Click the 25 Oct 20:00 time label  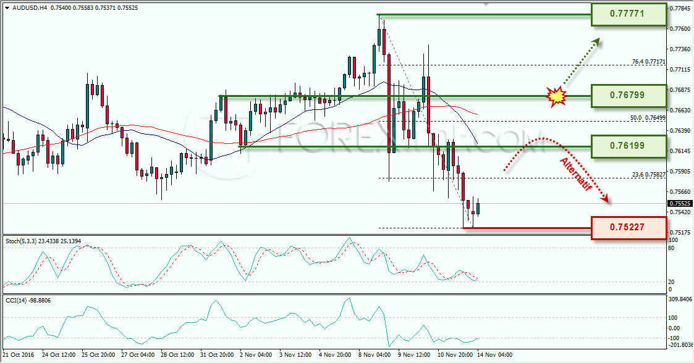click(99, 354)
